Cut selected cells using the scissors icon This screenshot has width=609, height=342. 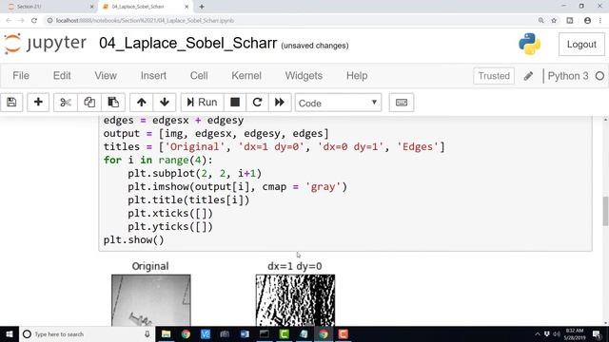coord(66,103)
